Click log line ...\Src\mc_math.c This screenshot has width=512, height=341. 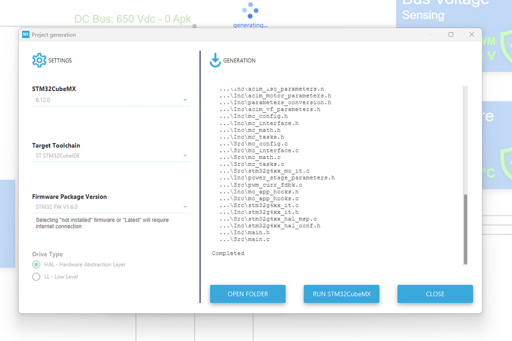pyautogui.click(x=250, y=157)
